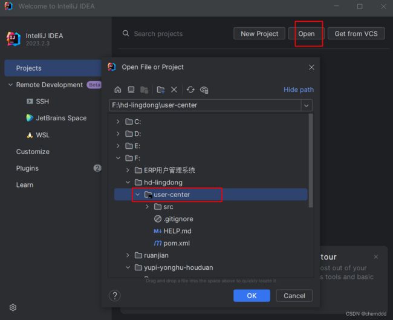This screenshot has height=320, width=393.
Task: Expand the ruanjian folder
Action: coord(128,255)
